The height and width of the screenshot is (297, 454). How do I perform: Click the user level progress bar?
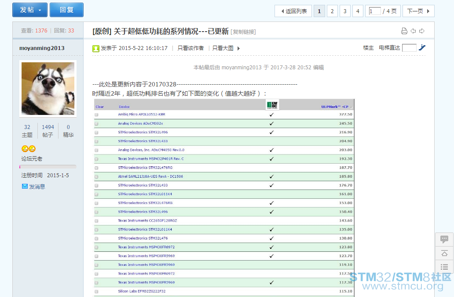48,167
